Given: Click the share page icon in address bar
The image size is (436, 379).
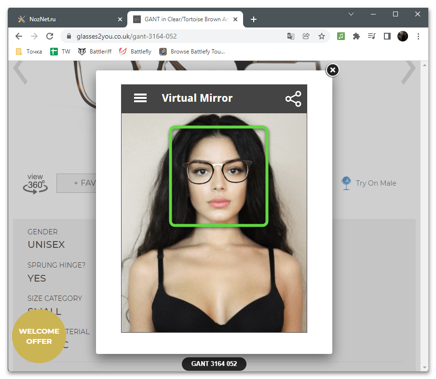Looking at the screenshot, I should (306, 36).
